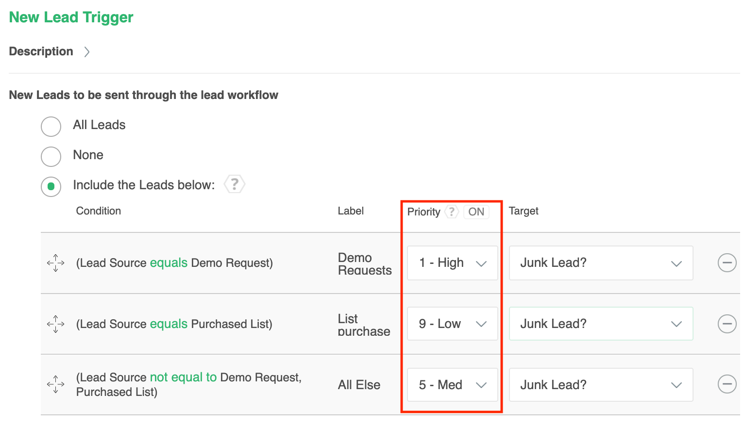Screen dimensions: 745x426
Task: Expand the Description section chevron
Action: point(87,52)
